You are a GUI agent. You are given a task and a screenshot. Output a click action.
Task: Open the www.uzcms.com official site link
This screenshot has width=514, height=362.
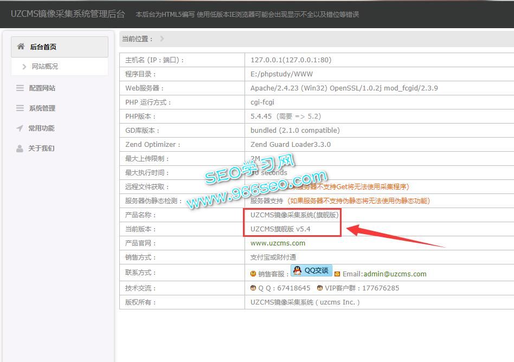(x=278, y=243)
